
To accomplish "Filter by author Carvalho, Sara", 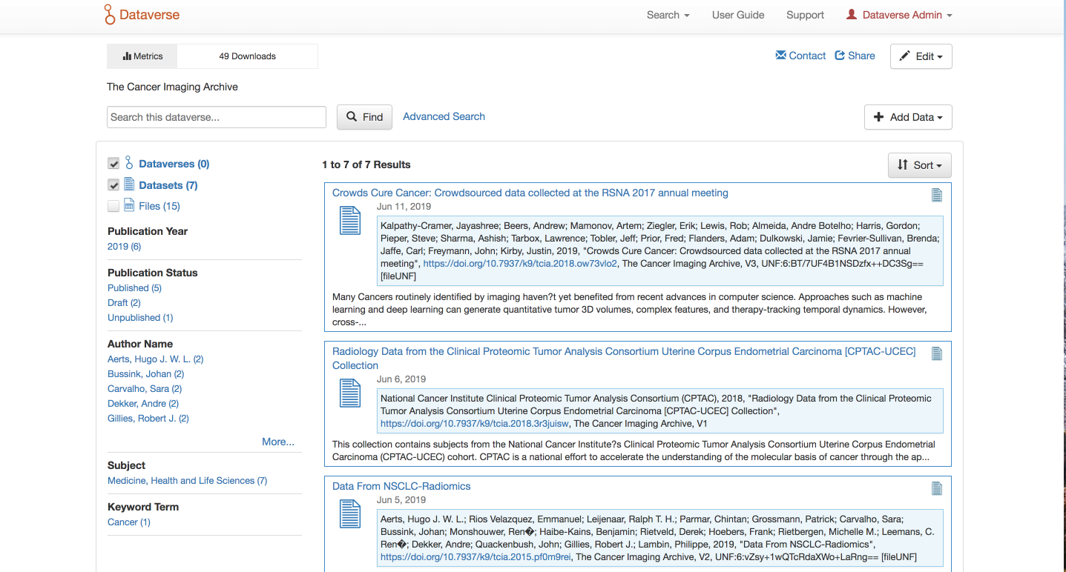I will click(145, 388).
